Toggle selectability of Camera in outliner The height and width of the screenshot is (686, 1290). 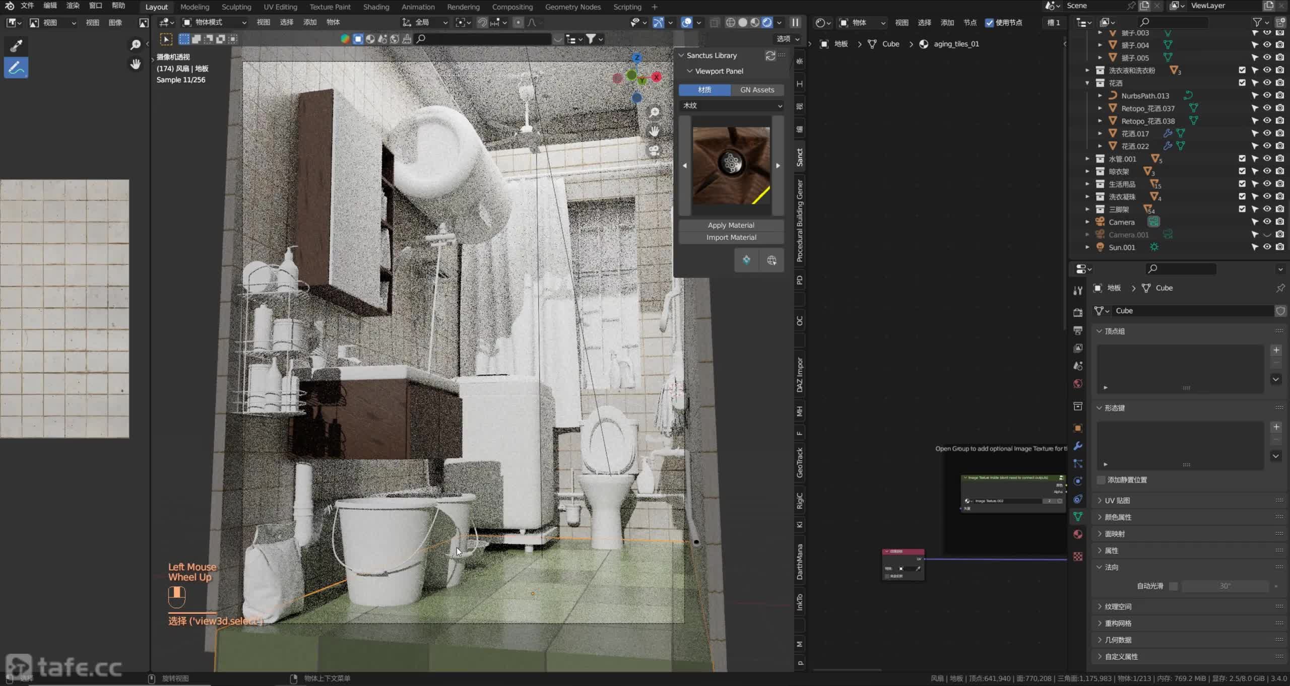[1255, 222]
